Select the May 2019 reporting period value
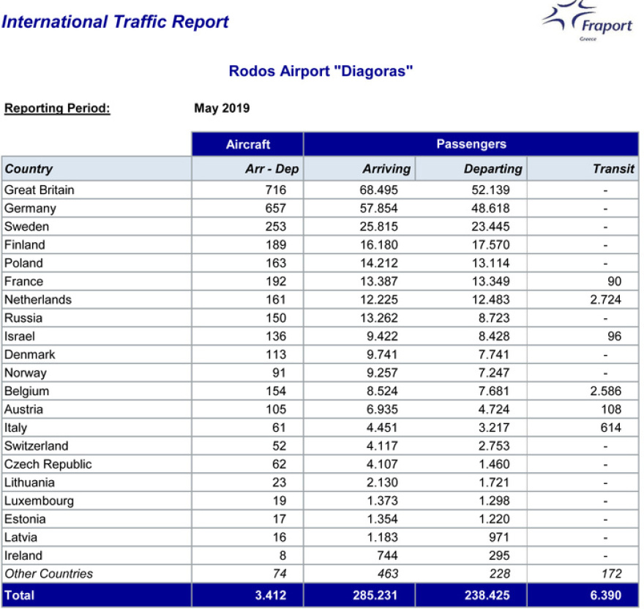Screen dimensions: 644x609 click(222, 108)
